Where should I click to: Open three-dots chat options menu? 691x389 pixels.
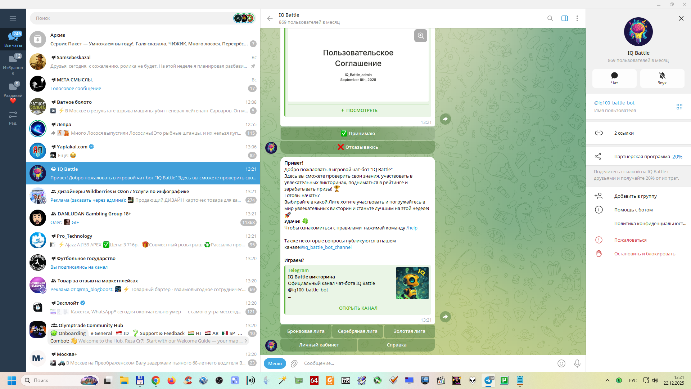coord(577,18)
